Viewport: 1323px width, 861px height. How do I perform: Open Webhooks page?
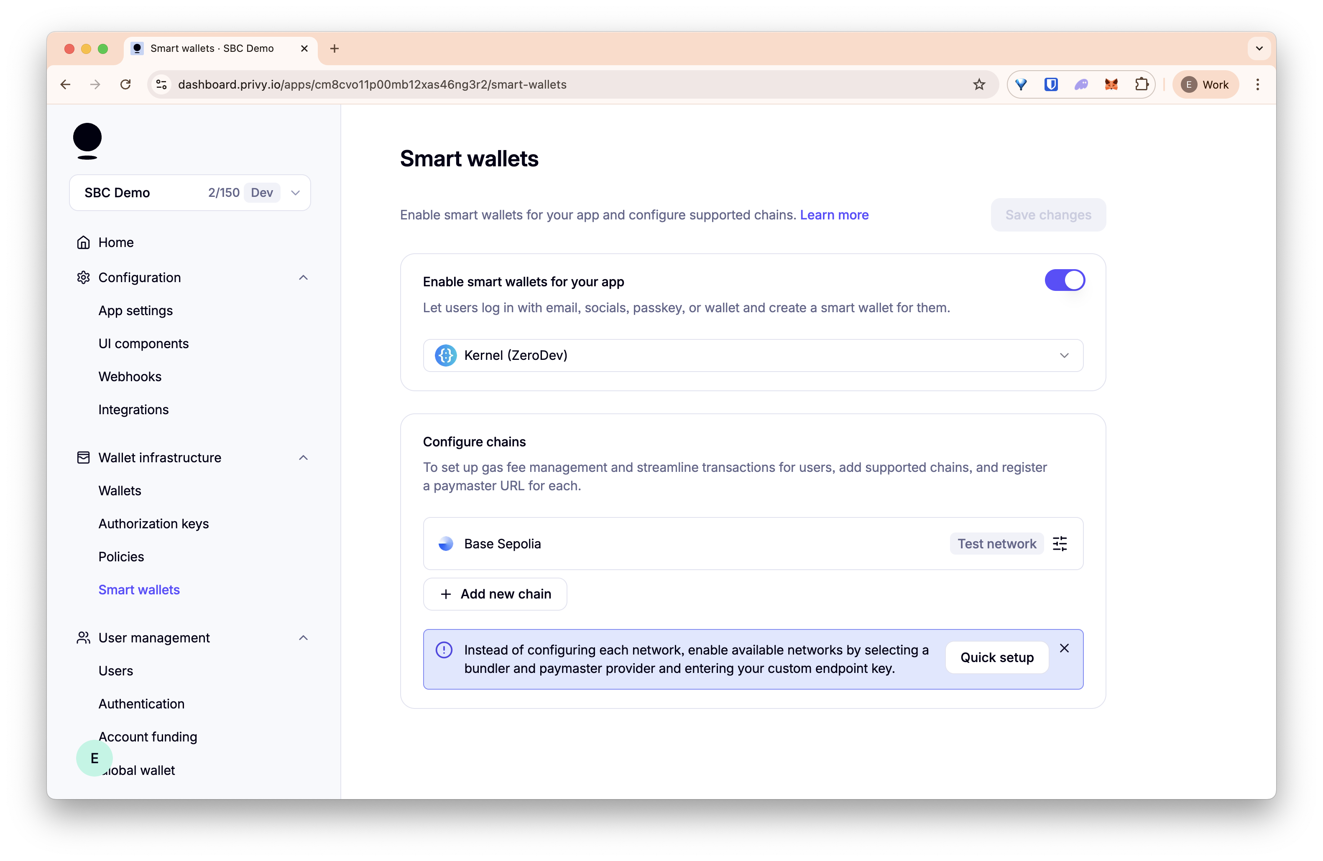130,377
